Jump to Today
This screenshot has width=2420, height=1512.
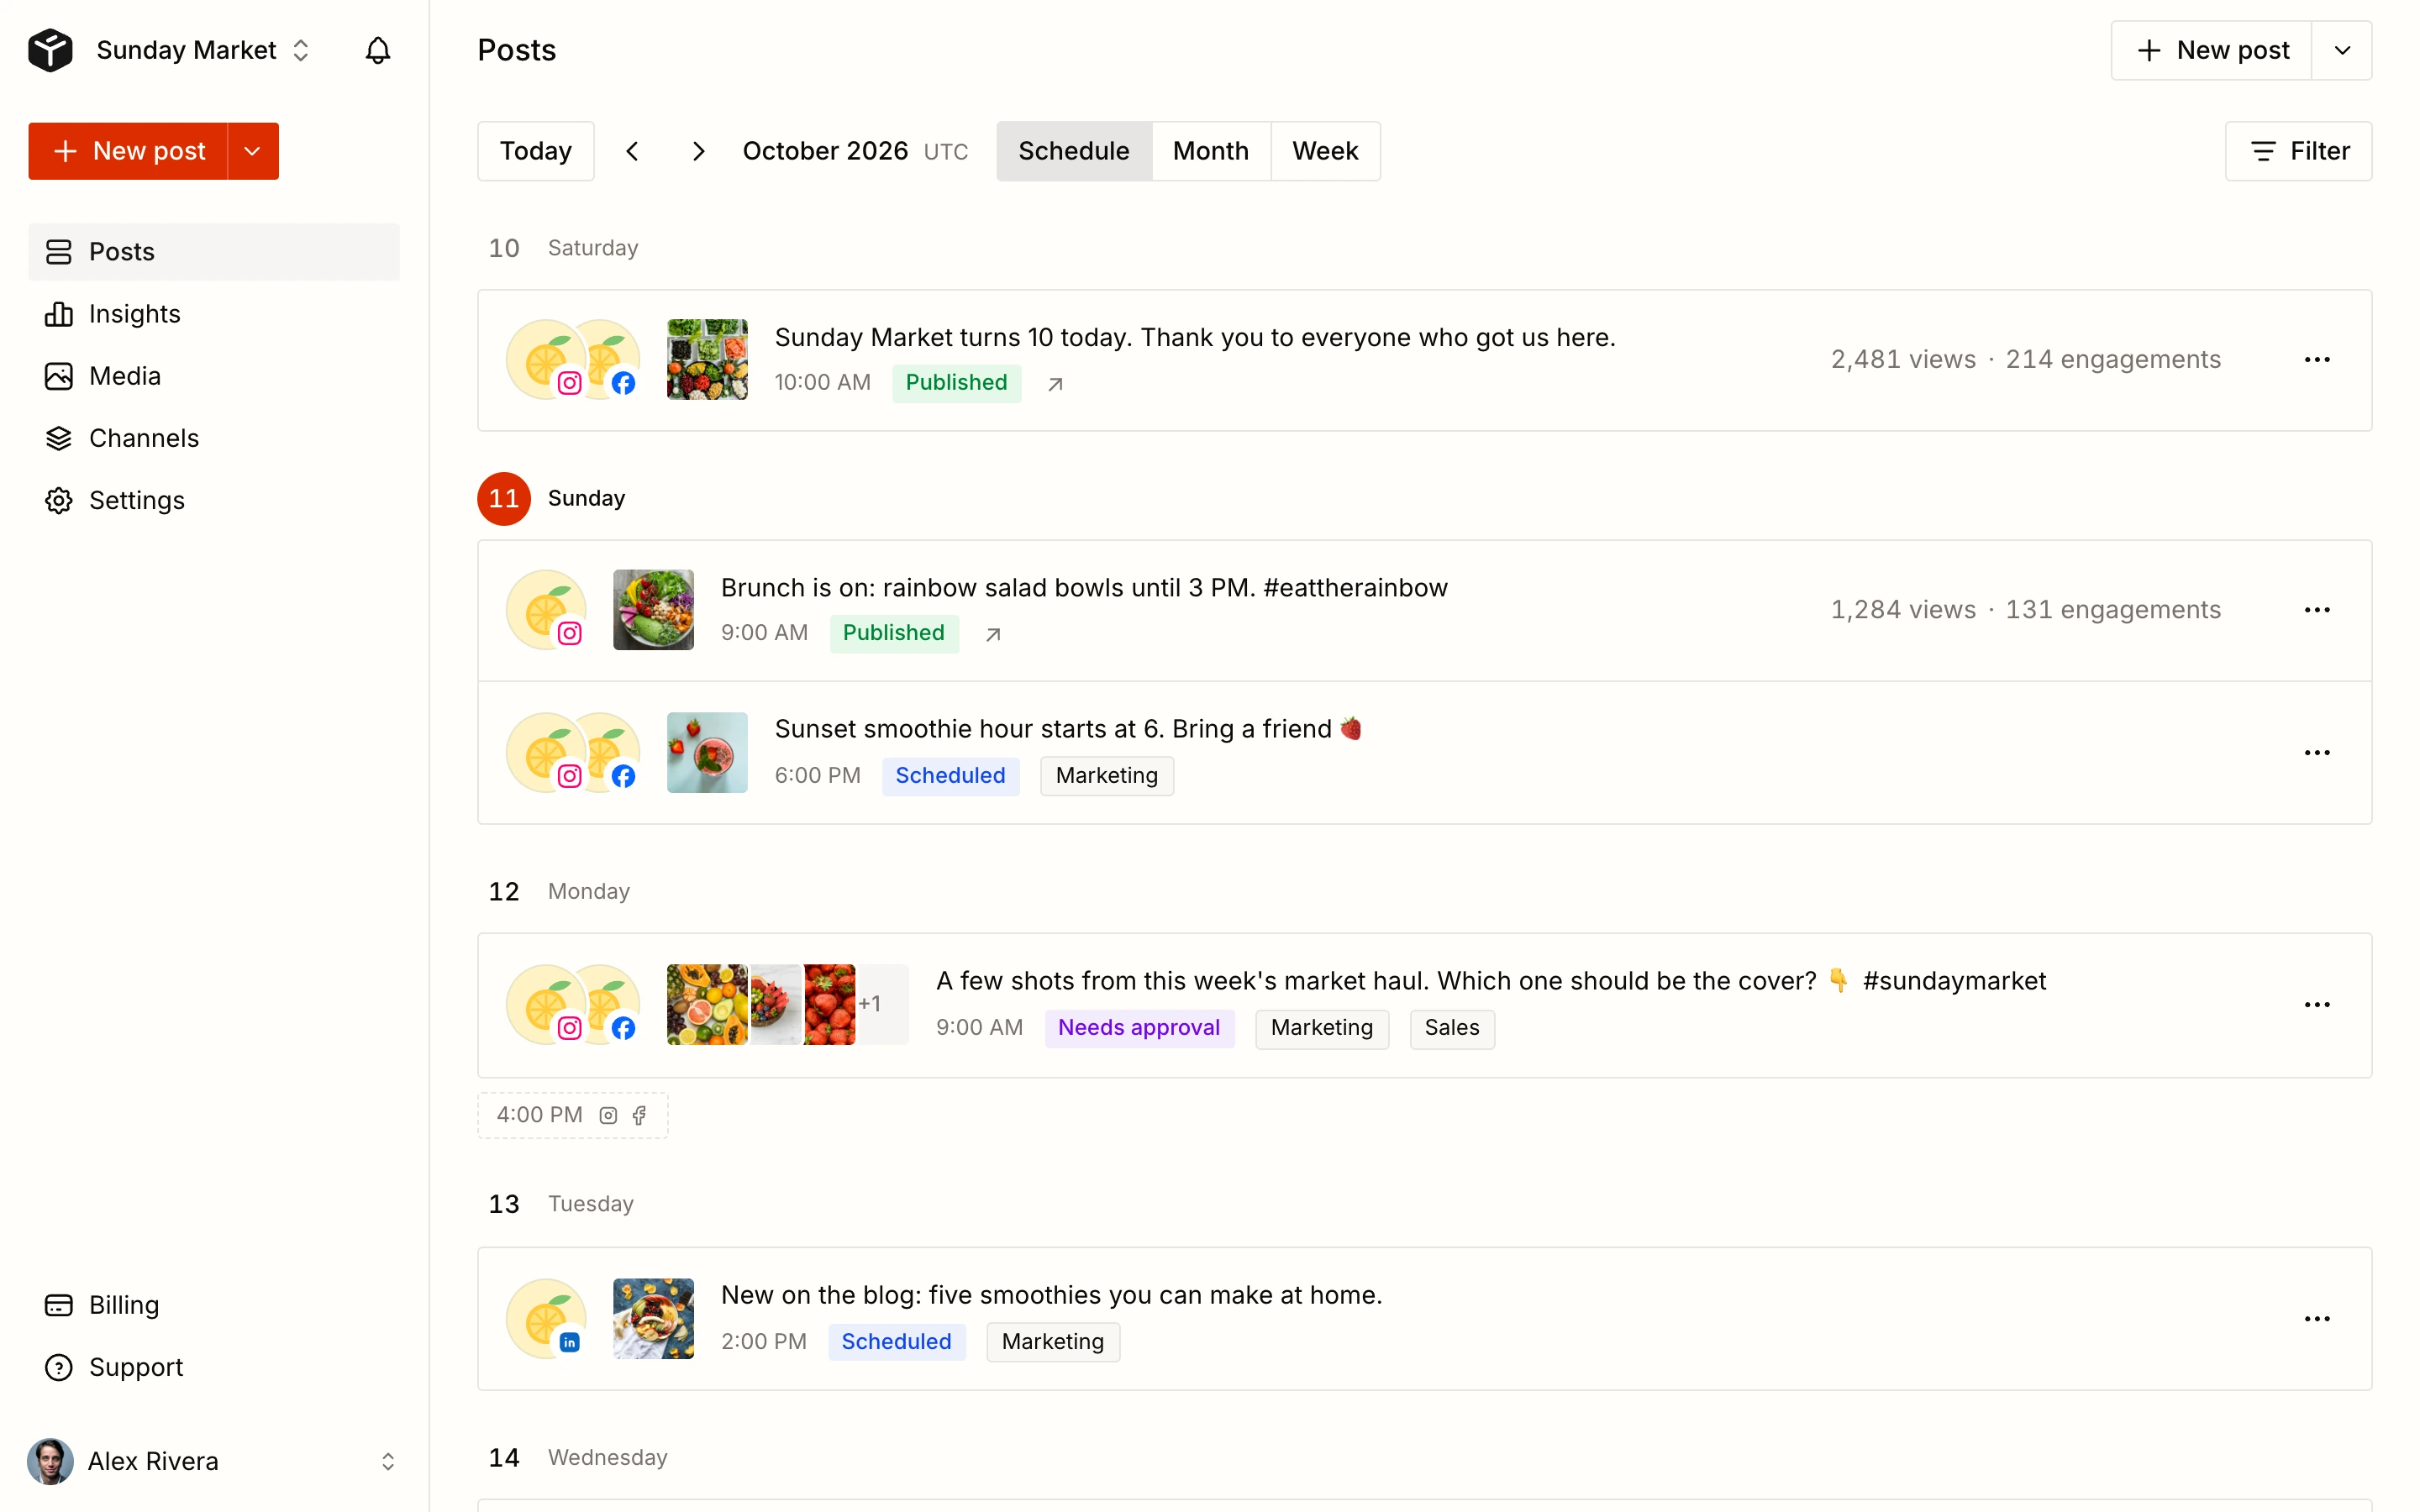[x=536, y=151]
